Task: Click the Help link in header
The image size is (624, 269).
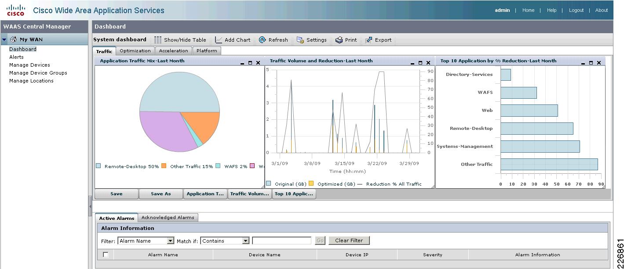Action: pyautogui.click(x=552, y=10)
